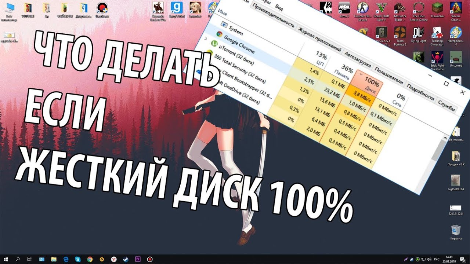Open Google Chrome from taskbar
470x264 pixels.
click(90, 259)
